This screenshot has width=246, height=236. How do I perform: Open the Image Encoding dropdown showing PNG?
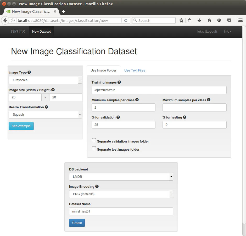121,194
